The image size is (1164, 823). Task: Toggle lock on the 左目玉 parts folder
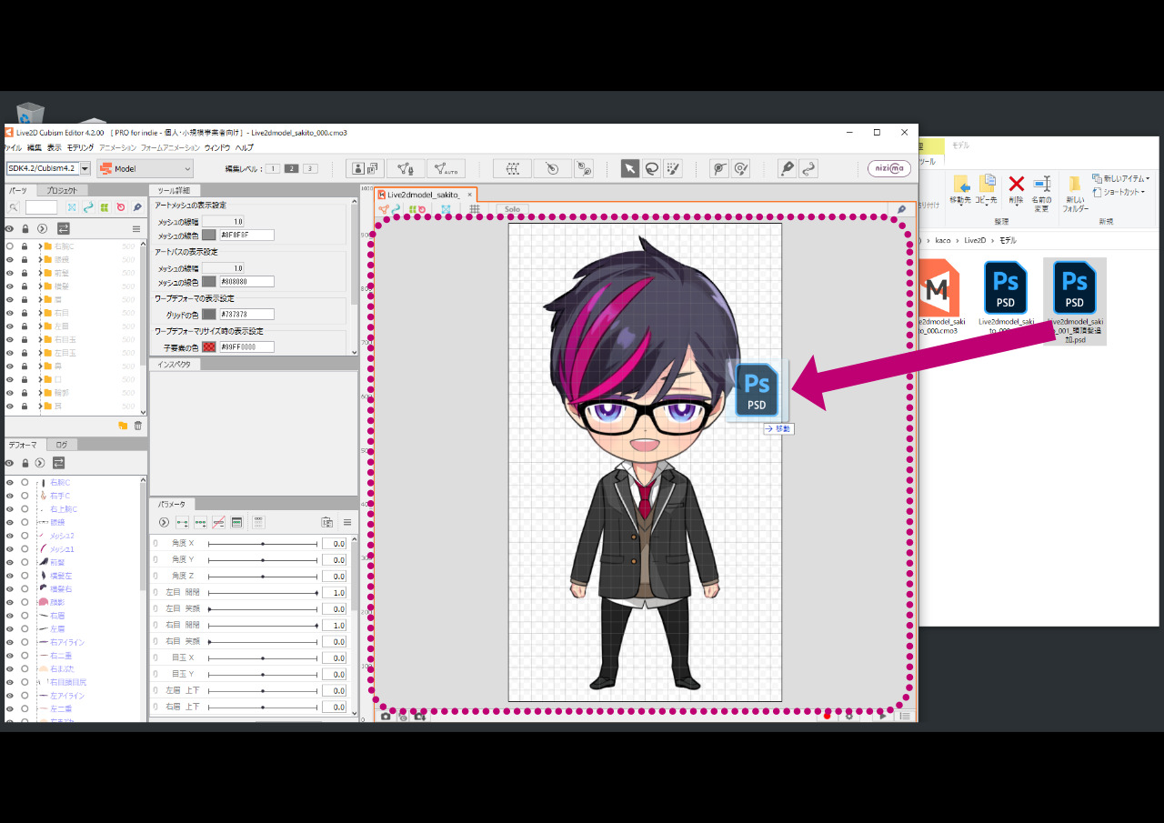point(25,353)
